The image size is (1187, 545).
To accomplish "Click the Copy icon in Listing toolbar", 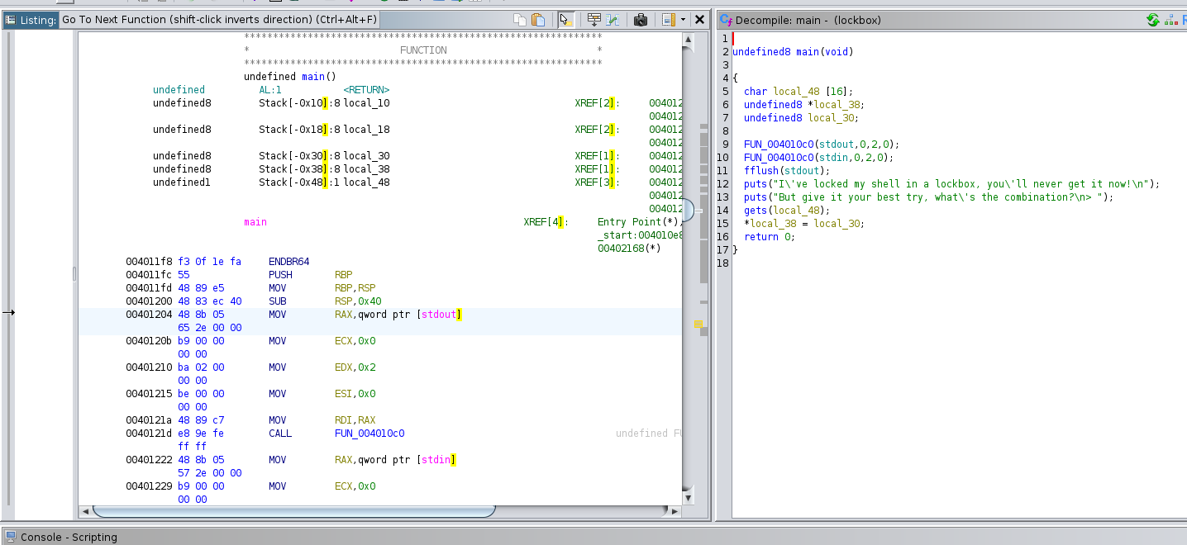I will (519, 20).
